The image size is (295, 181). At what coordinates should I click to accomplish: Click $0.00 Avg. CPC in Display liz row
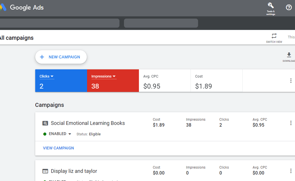pyautogui.click(x=258, y=173)
